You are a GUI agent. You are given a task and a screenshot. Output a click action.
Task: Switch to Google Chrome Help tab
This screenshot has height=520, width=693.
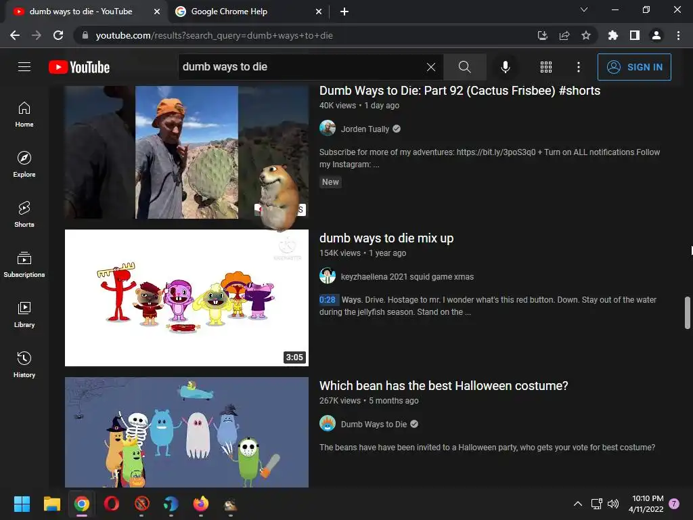[x=229, y=12]
